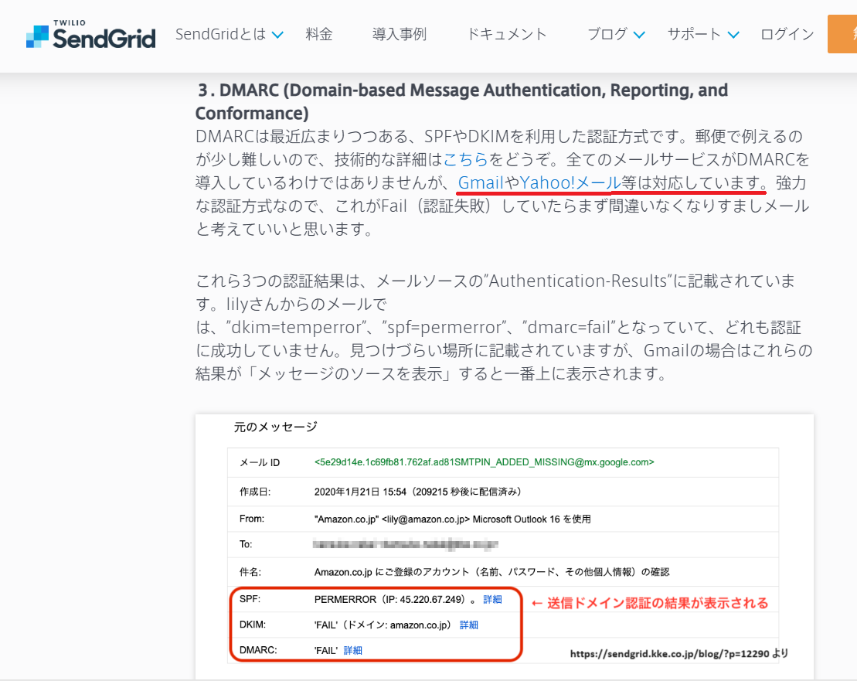Open the GmailやYahoo!メール link
This screenshot has height=681, width=857.
[539, 182]
